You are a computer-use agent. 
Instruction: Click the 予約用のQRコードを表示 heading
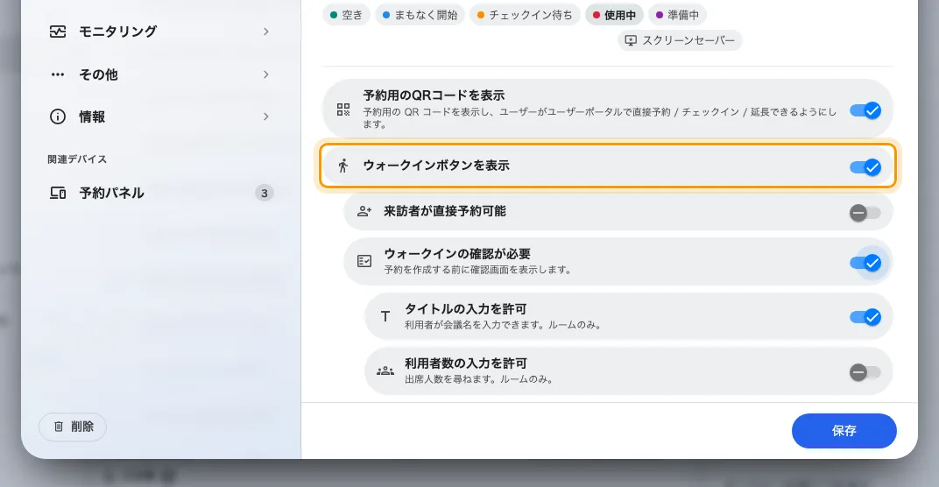click(x=434, y=95)
